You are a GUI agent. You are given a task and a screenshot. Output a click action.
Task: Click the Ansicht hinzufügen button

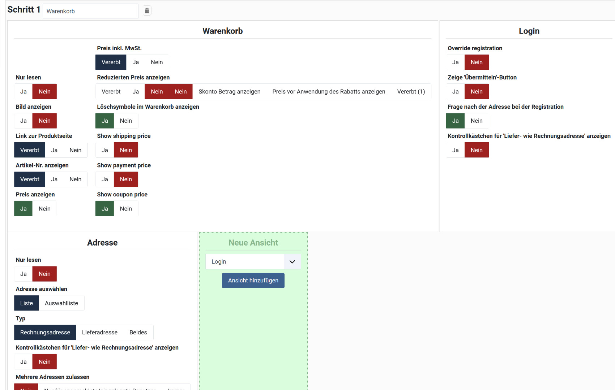point(253,281)
